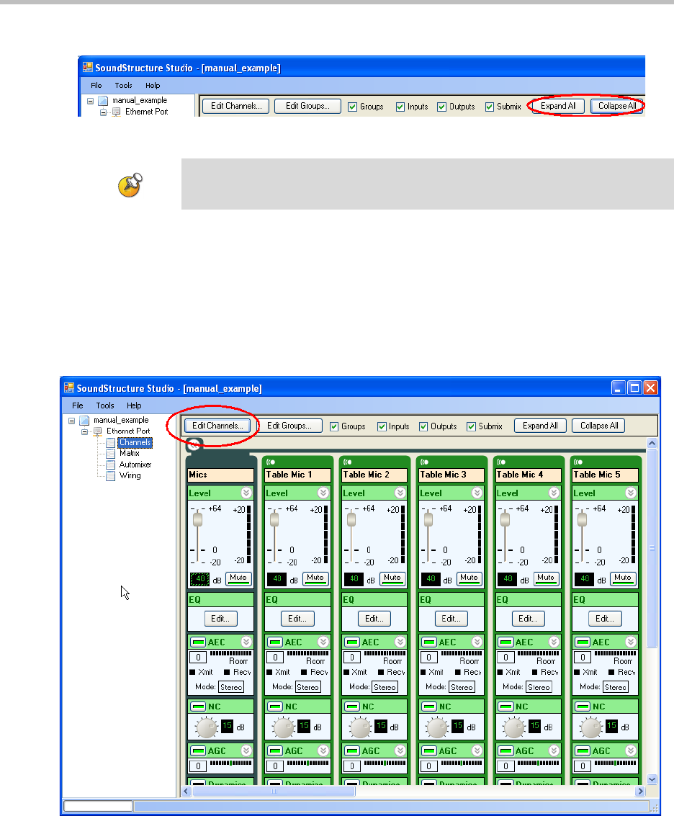Click the NC enable indicator on Table Mic 3
674x816 pixels.
(427, 707)
